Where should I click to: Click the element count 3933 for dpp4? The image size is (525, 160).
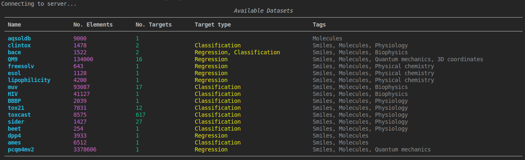click(x=80, y=136)
